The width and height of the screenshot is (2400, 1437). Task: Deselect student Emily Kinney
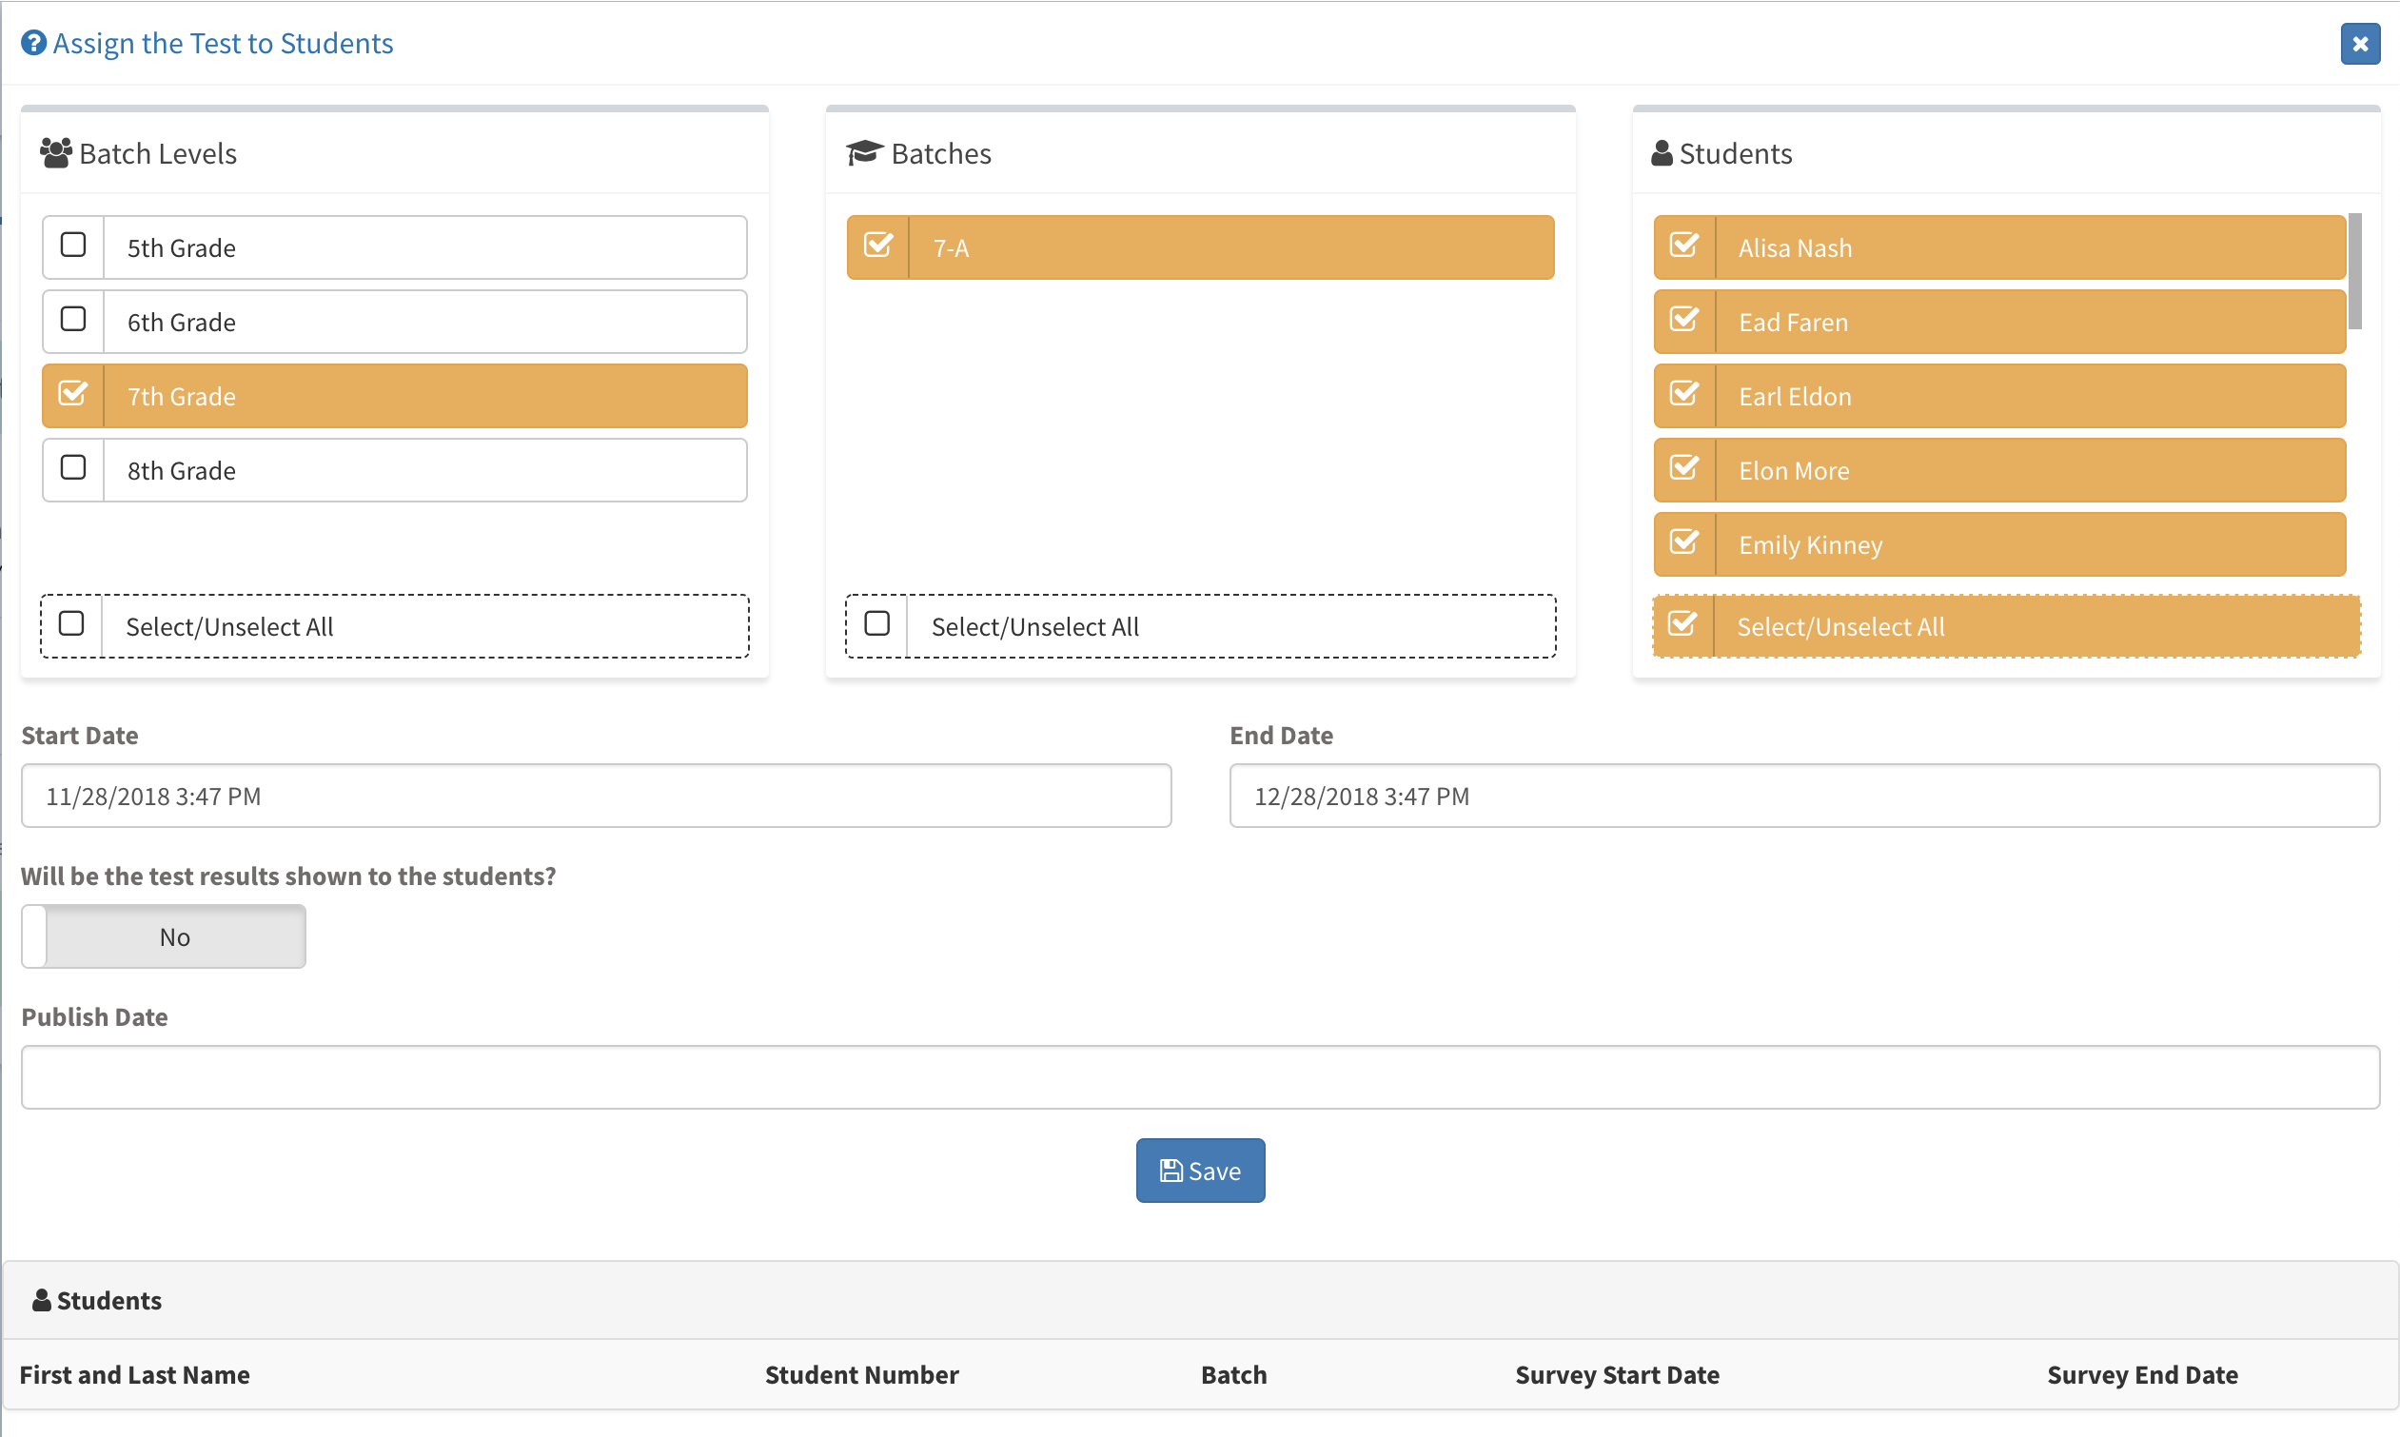[x=1684, y=543]
